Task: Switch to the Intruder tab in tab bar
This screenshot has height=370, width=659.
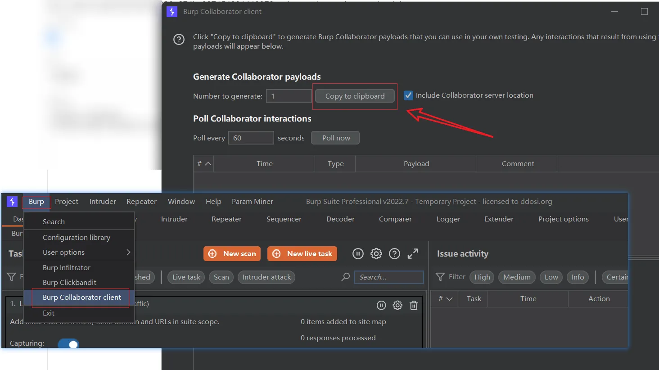Action: (174, 219)
